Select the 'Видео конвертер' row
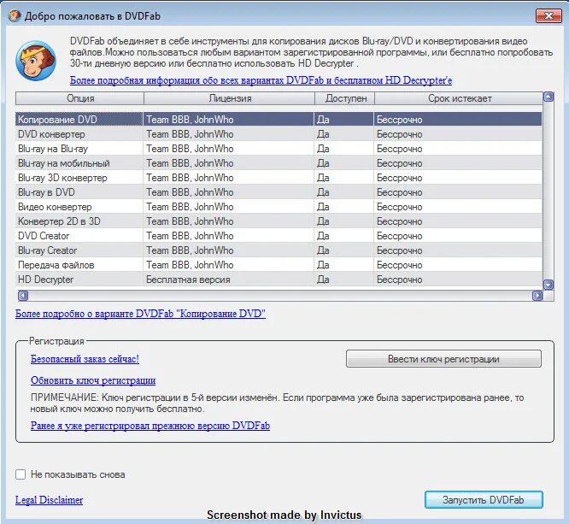Viewport: 569px width, 524px height. click(279, 207)
